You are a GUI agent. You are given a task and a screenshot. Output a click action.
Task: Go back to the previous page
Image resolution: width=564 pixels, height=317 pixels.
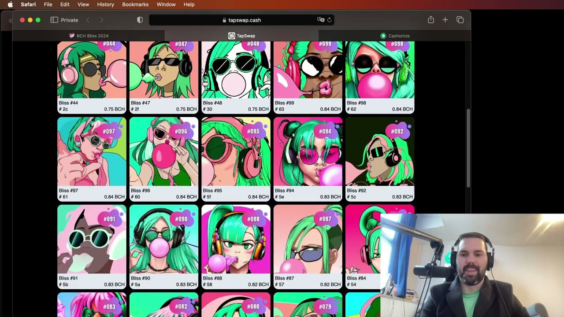point(88,20)
